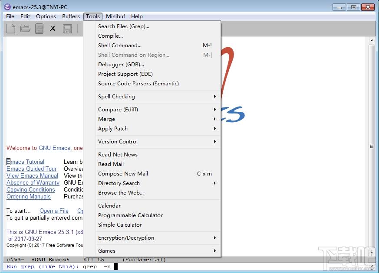Expand the Compare (Ediff) submenu
Viewport: 379px width, 273px height.
(152, 110)
